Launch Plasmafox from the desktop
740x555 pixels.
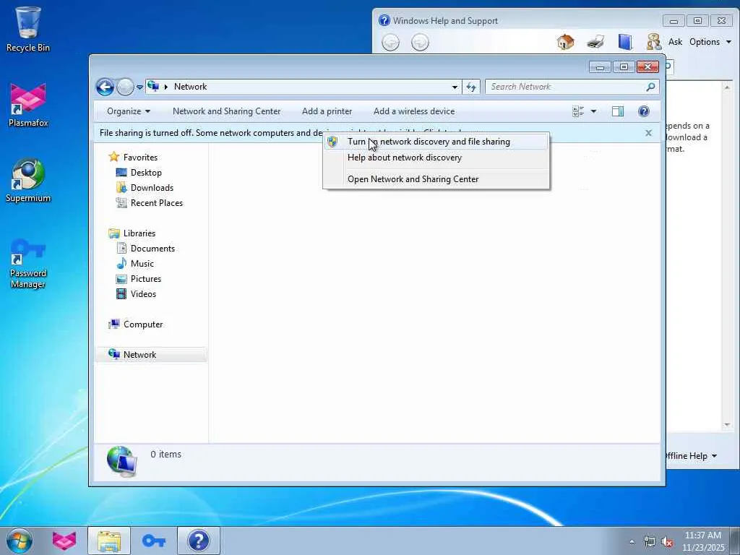point(28,105)
